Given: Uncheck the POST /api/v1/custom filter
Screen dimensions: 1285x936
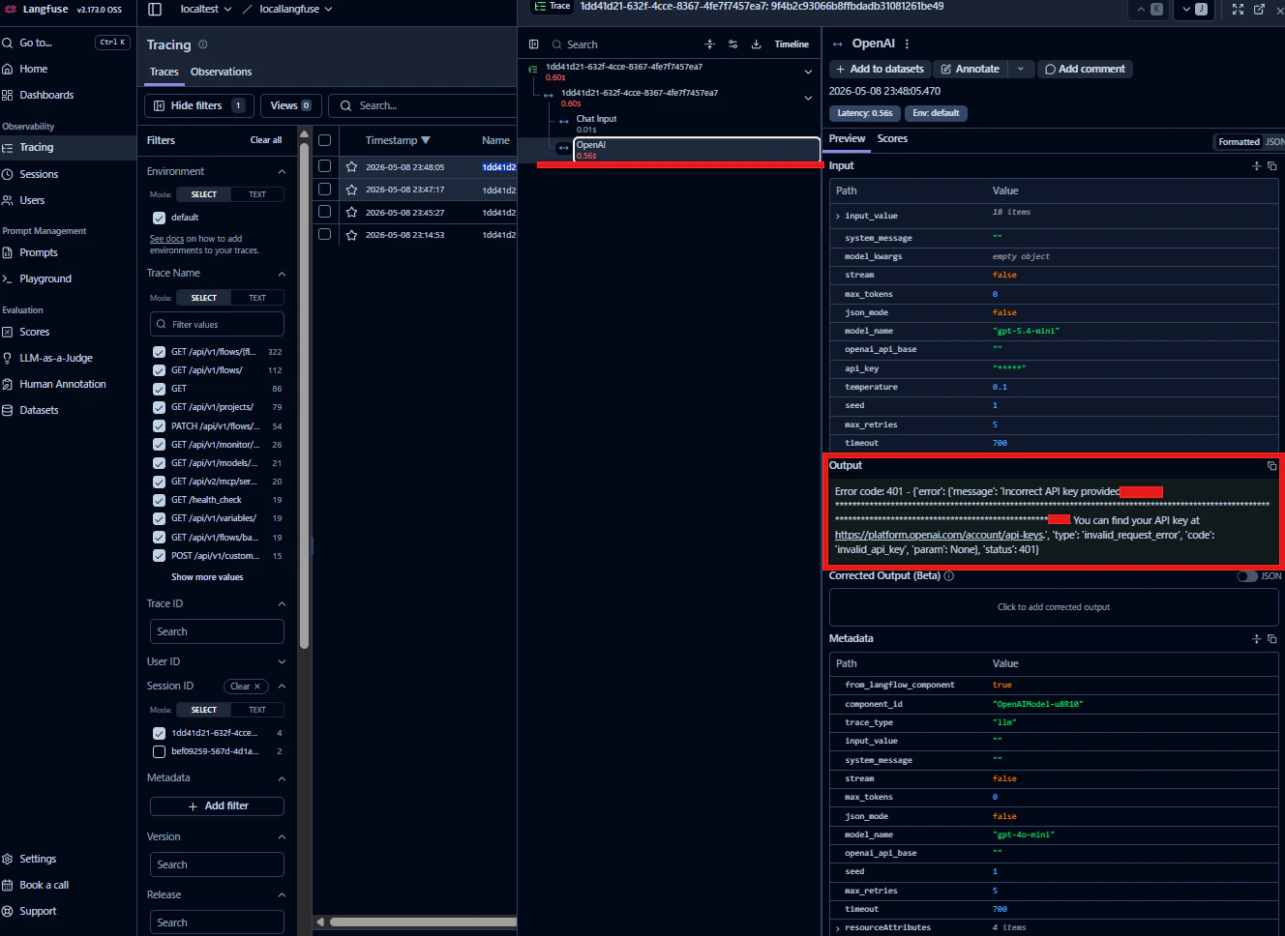Looking at the screenshot, I should [159, 556].
